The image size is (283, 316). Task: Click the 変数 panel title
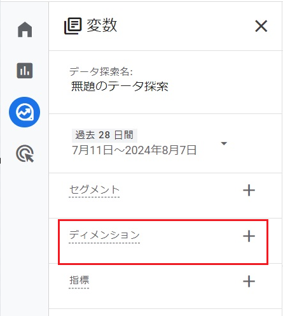pos(102,25)
